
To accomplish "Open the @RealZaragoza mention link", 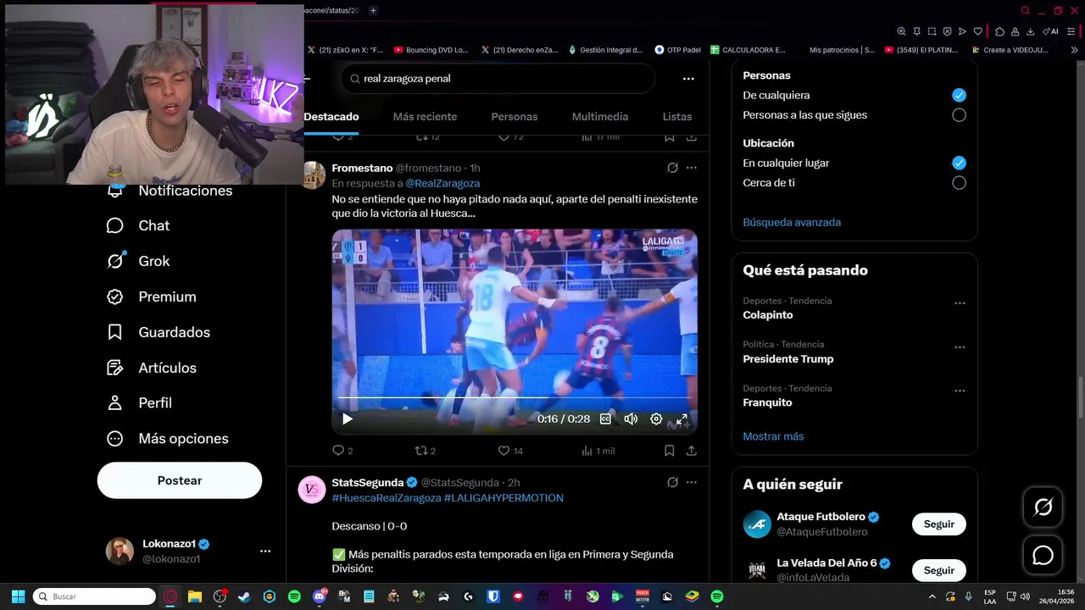I will point(442,183).
